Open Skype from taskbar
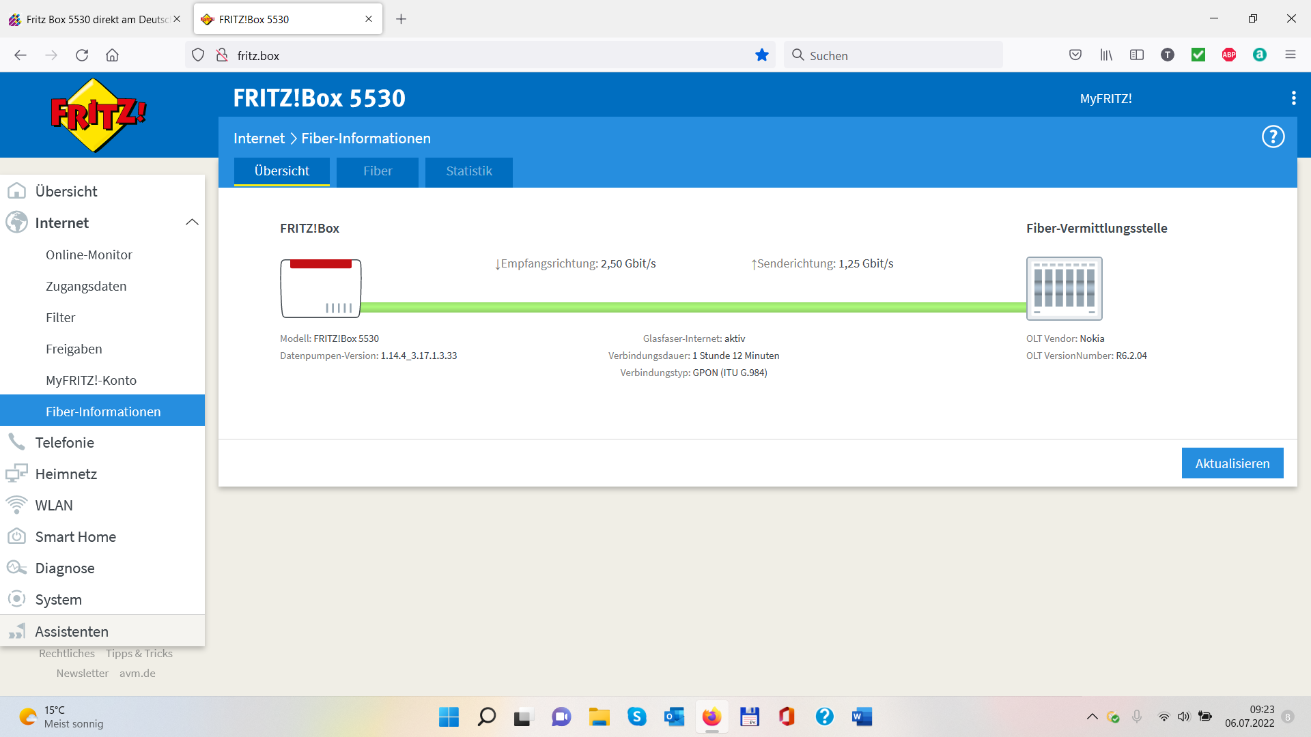Viewport: 1311px width, 737px height. pos(636,717)
